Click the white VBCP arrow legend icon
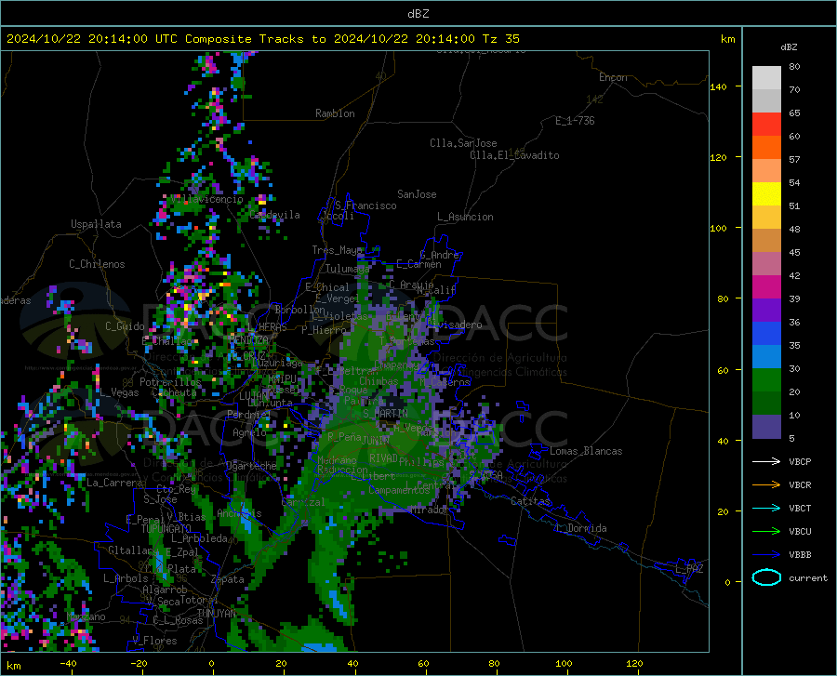This screenshot has height=676, width=837. click(x=766, y=461)
